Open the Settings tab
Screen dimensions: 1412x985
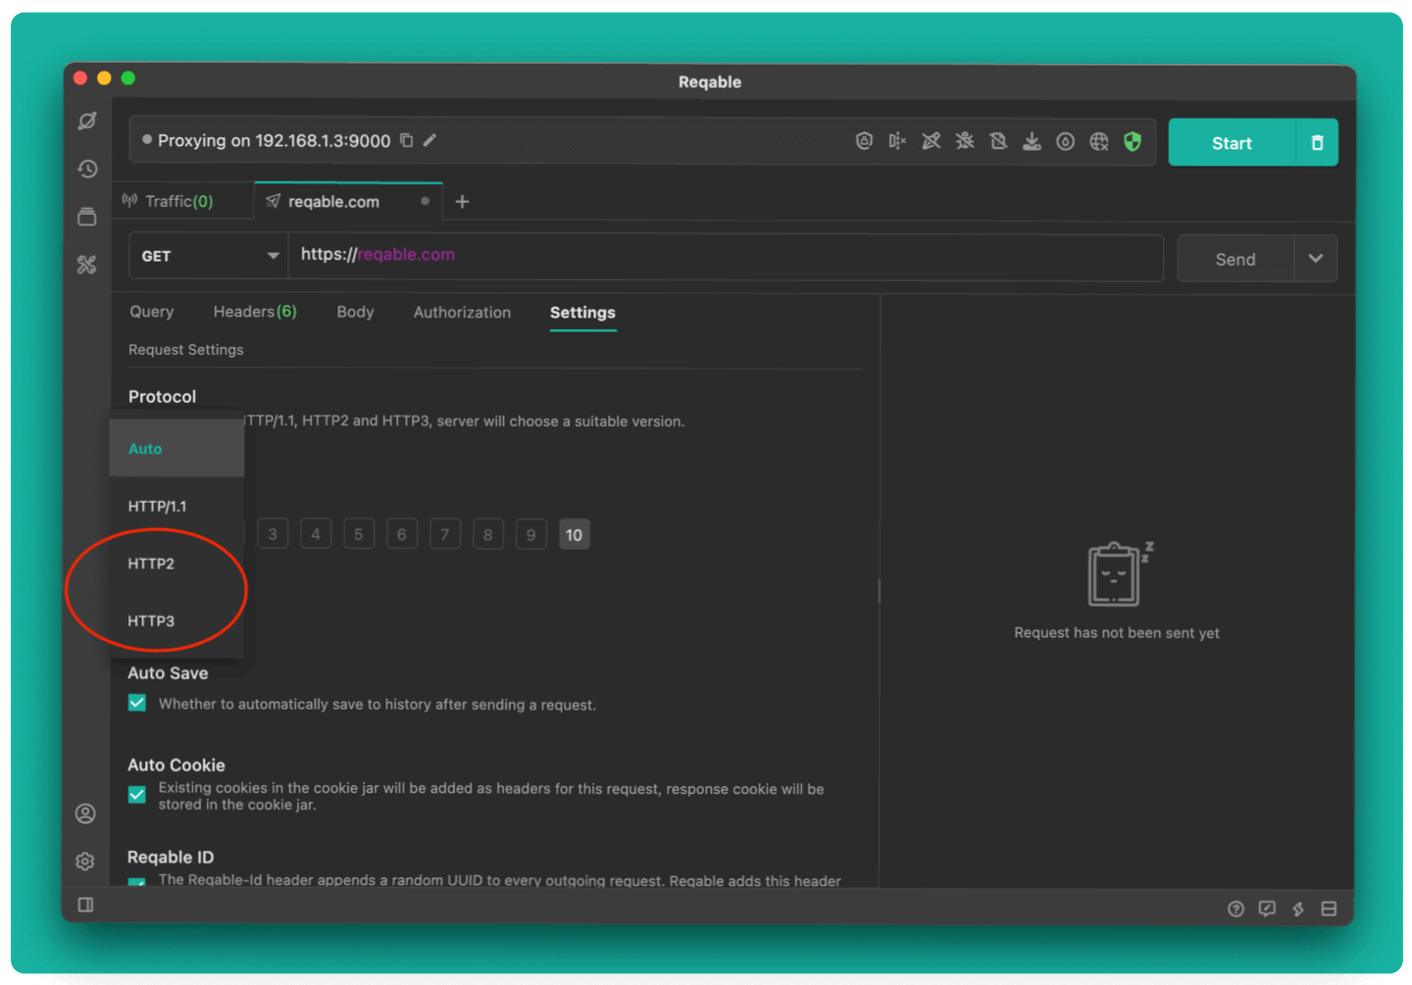582,312
